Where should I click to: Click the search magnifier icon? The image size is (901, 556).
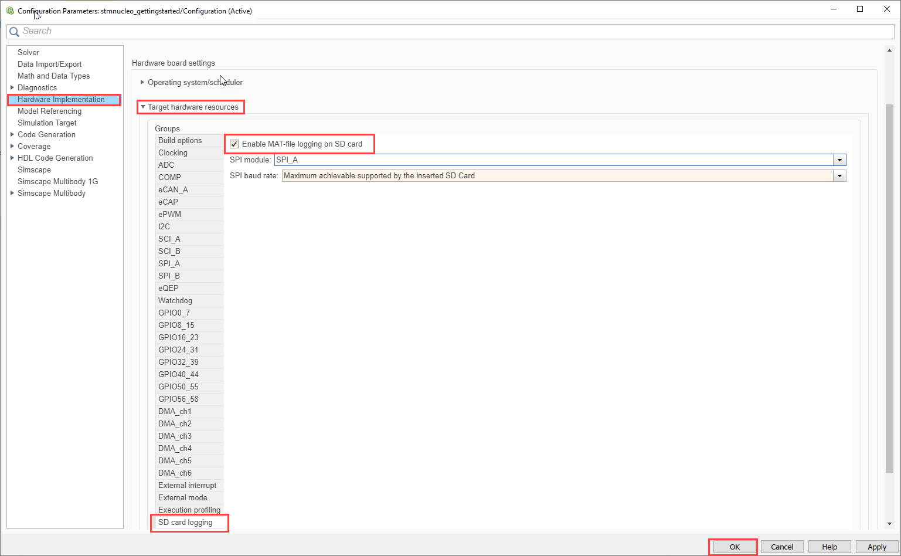[x=14, y=32]
